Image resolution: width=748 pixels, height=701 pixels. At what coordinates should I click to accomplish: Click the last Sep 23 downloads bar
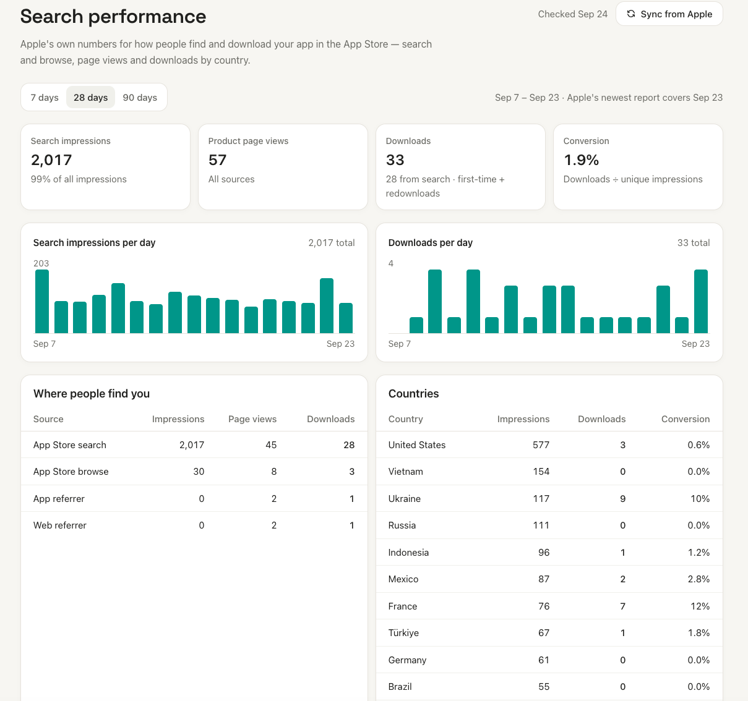coord(701,302)
